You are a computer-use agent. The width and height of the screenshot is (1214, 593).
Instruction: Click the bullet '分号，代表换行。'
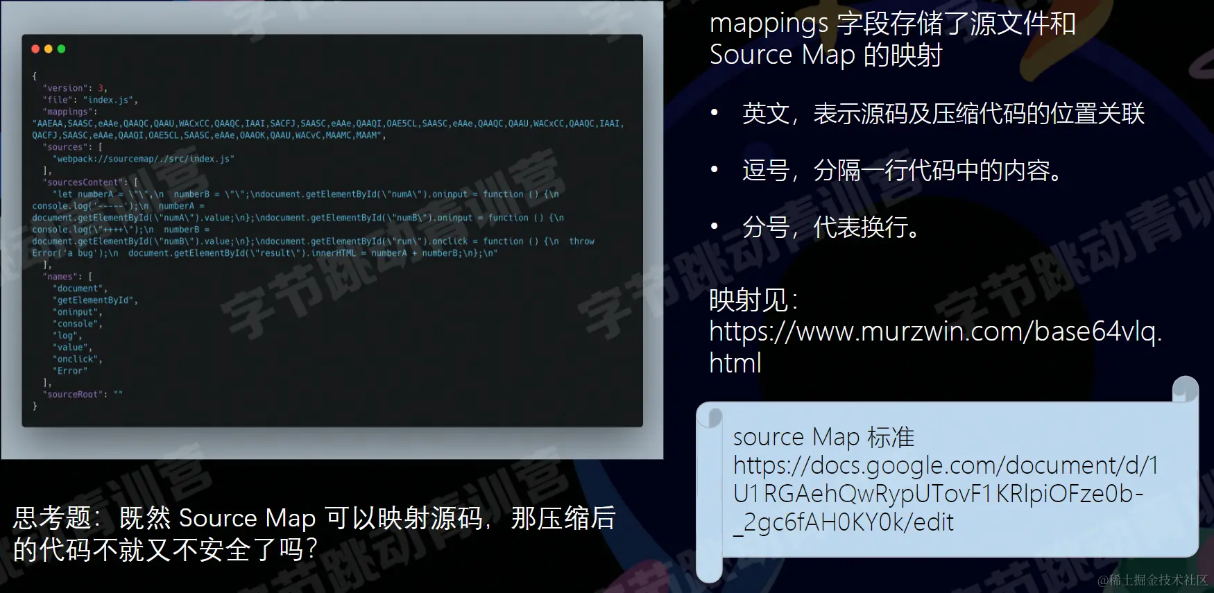[x=831, y=227]
